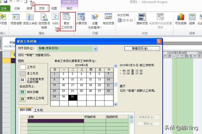Click the first 名称 cell in exceptions table
202x134 pixels.
tap(56, 121)
